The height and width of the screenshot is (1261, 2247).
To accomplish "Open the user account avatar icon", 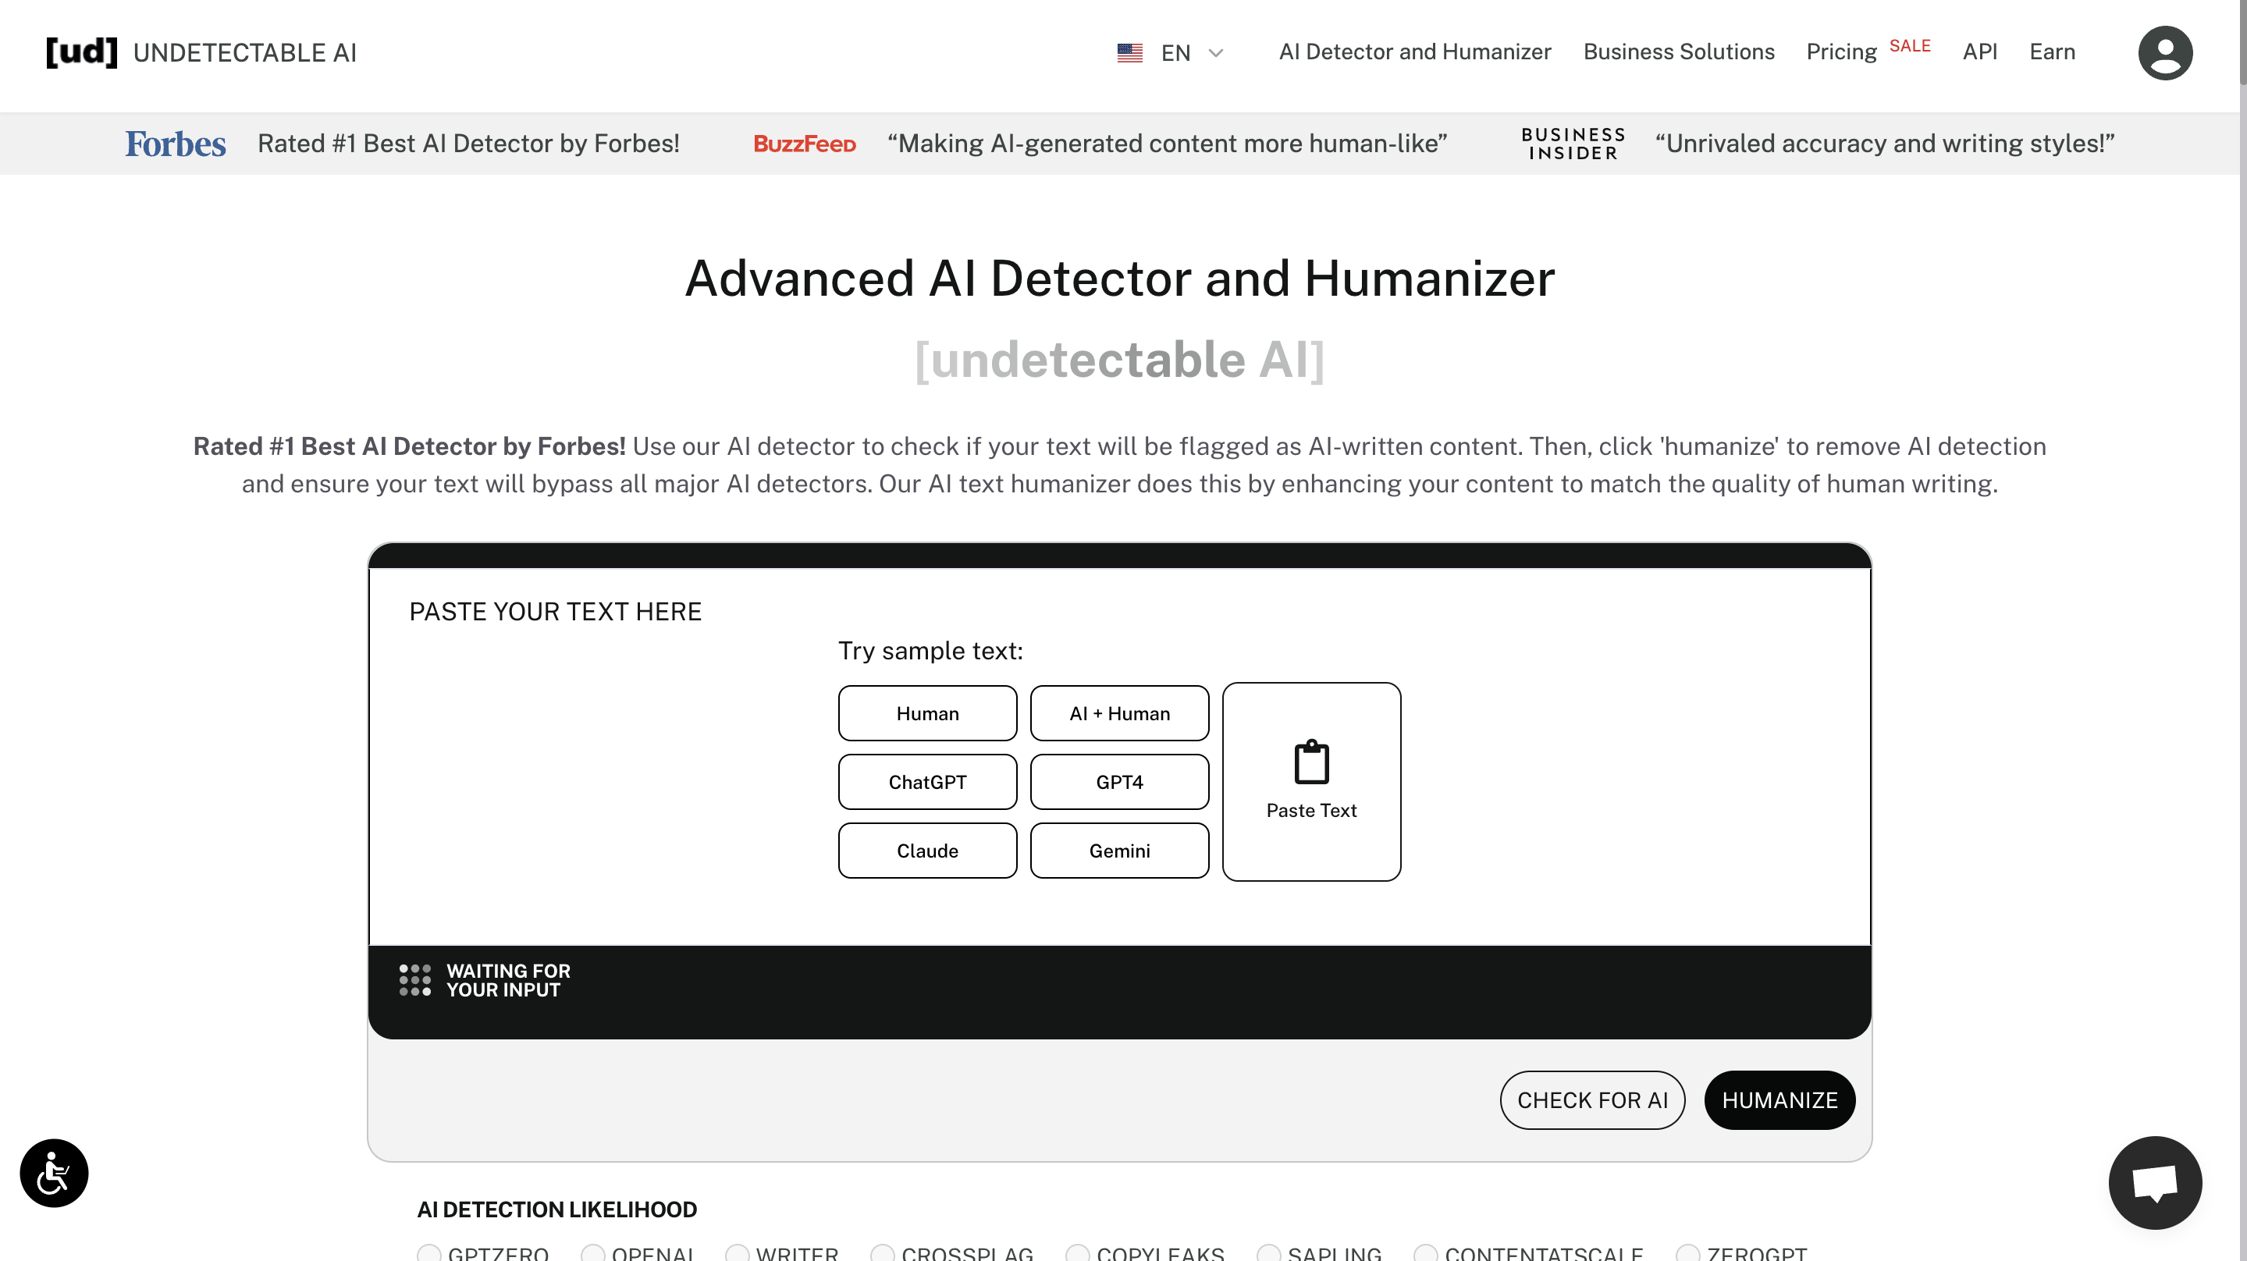I will (x=2165, y=53).
